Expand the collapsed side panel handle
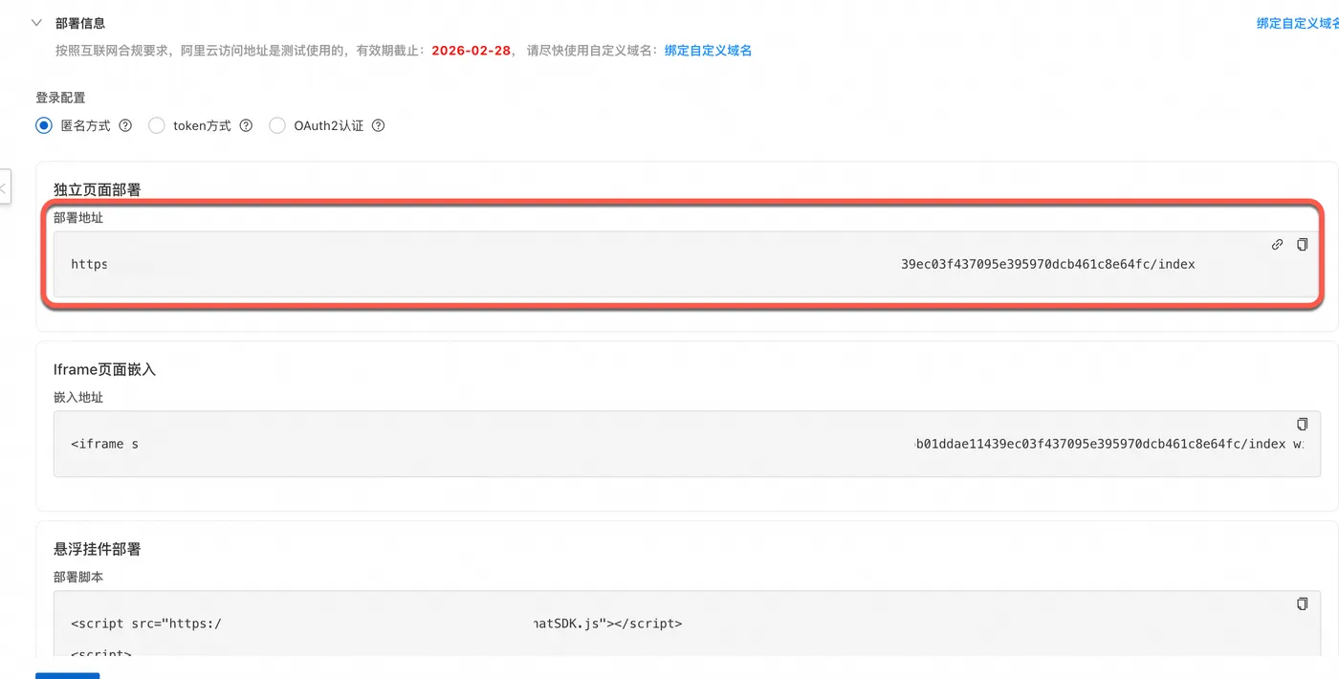The width and height of the screenshot is (1339, 679). click(x=4, y=187)
